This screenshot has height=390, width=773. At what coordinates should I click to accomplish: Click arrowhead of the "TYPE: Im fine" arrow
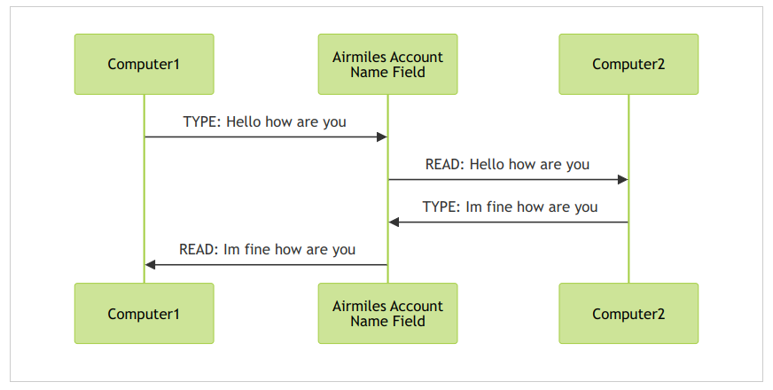[394, 222]
